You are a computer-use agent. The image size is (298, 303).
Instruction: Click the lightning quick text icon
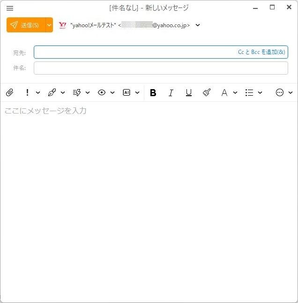[77, 93]
